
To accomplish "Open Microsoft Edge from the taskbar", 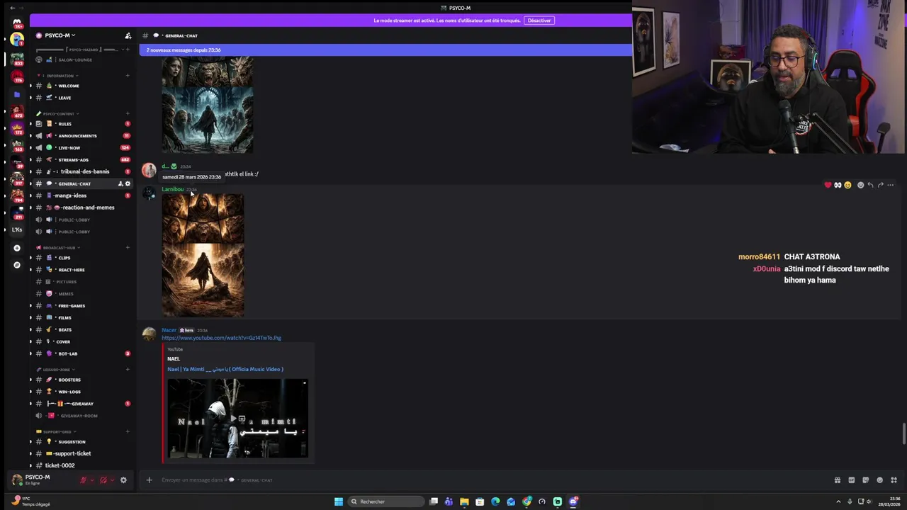I will coord(495,501).
